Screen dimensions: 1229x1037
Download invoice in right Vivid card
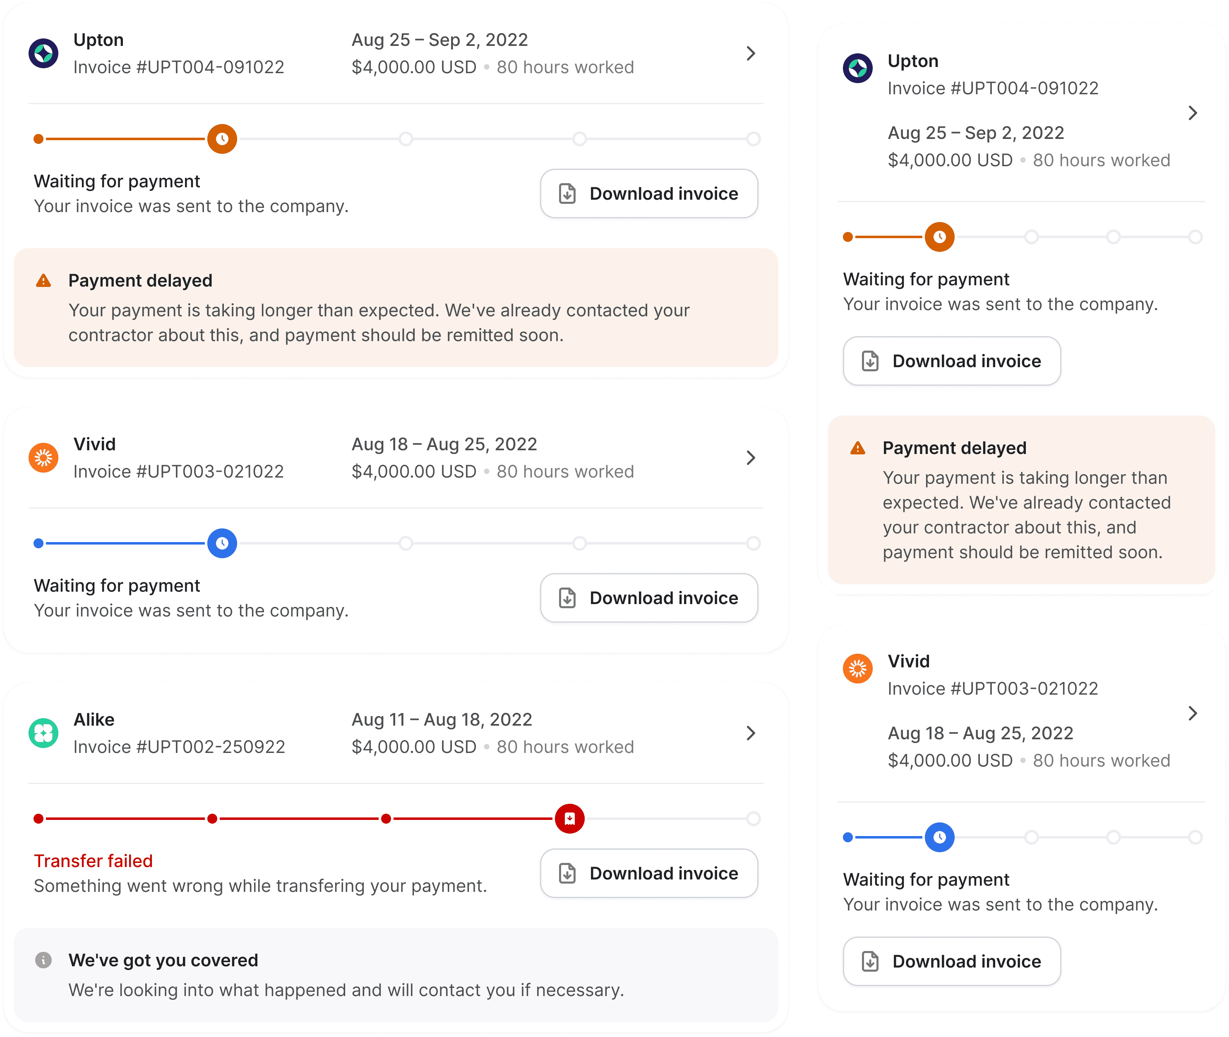coord(952,961)
